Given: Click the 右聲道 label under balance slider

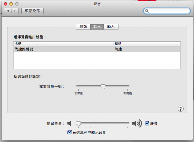Looking at the screenshot, I should 127,93.
